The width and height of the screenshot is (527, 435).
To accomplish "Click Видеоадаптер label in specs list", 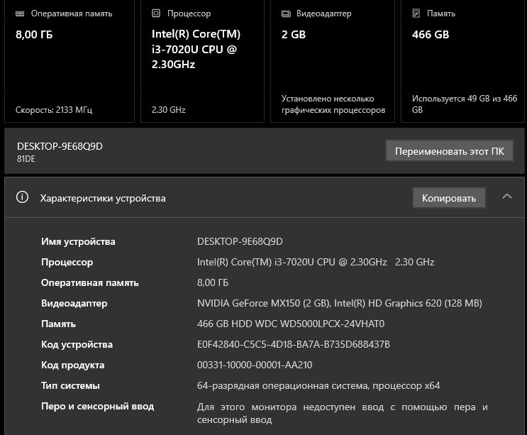I will [x=74, y=303].
